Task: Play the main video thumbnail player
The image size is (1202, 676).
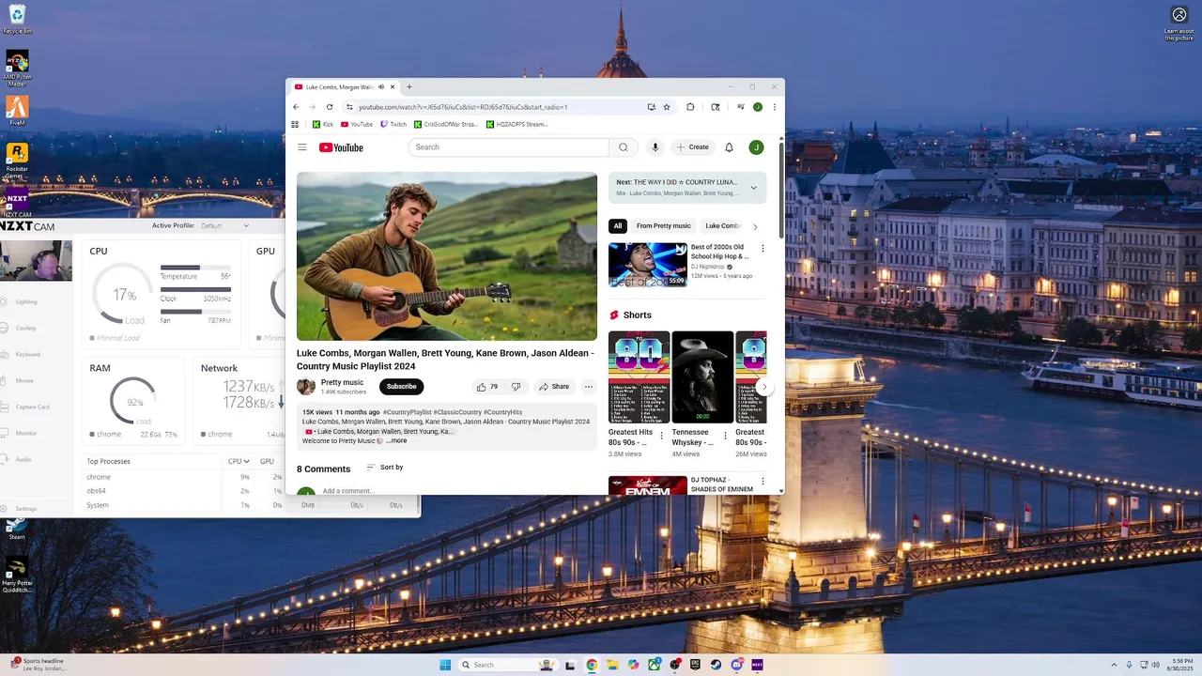Action: (447, 256)
